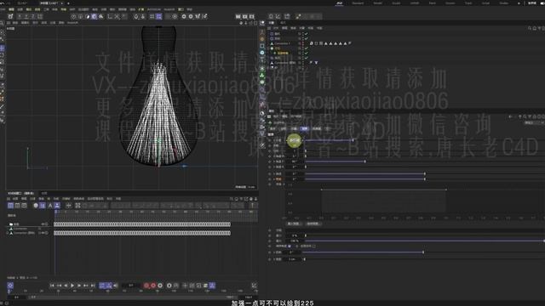Click the current frame number field
The height and width of the screenshot is (306, 545).
pyautogui.click(x=131, y=286)
